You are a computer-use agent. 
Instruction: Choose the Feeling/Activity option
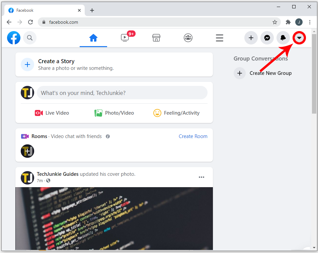pos(176,113)
